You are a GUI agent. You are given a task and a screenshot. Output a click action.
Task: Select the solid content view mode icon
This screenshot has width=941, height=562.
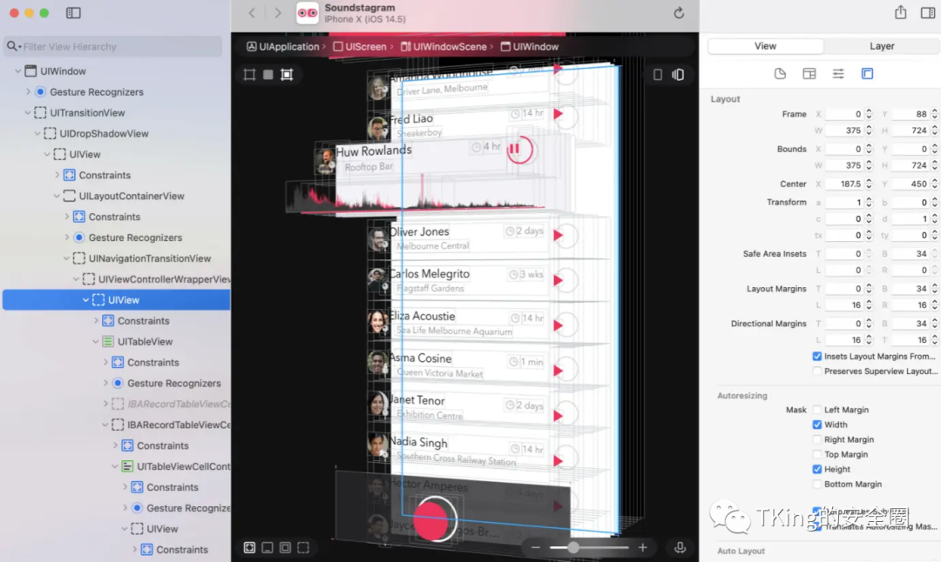click(x=268, y=74)
